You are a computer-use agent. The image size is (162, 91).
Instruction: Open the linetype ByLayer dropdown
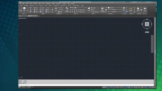coord(114,12)
